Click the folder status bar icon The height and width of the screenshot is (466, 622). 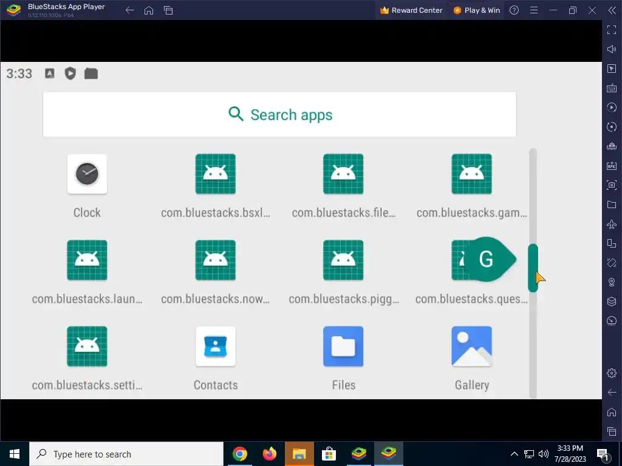[x=91, y=73]
